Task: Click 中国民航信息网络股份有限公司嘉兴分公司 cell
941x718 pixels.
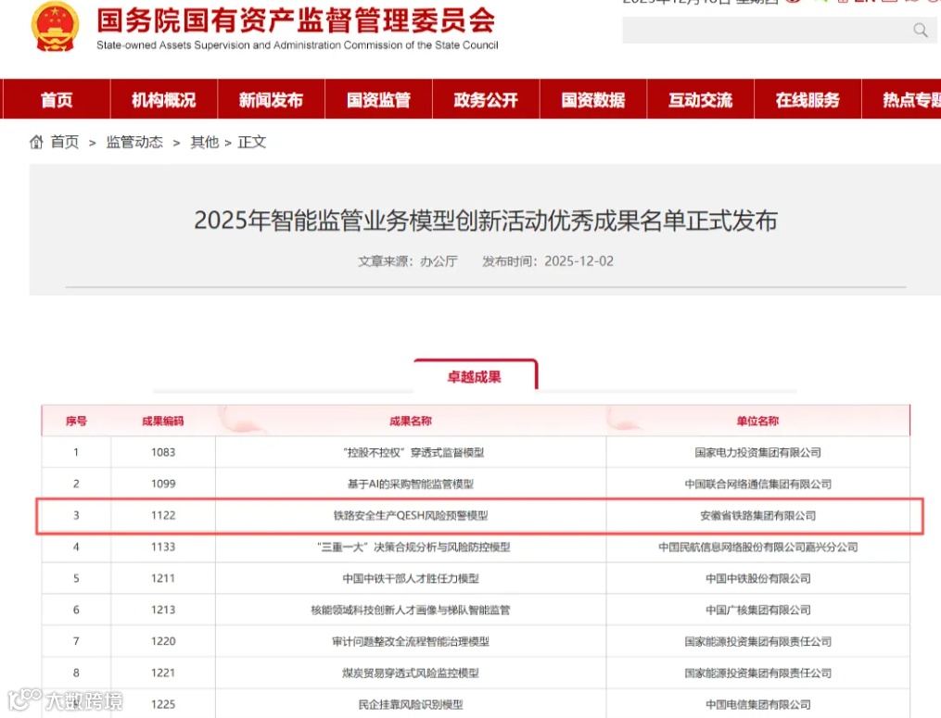Action: coord(758,547)
